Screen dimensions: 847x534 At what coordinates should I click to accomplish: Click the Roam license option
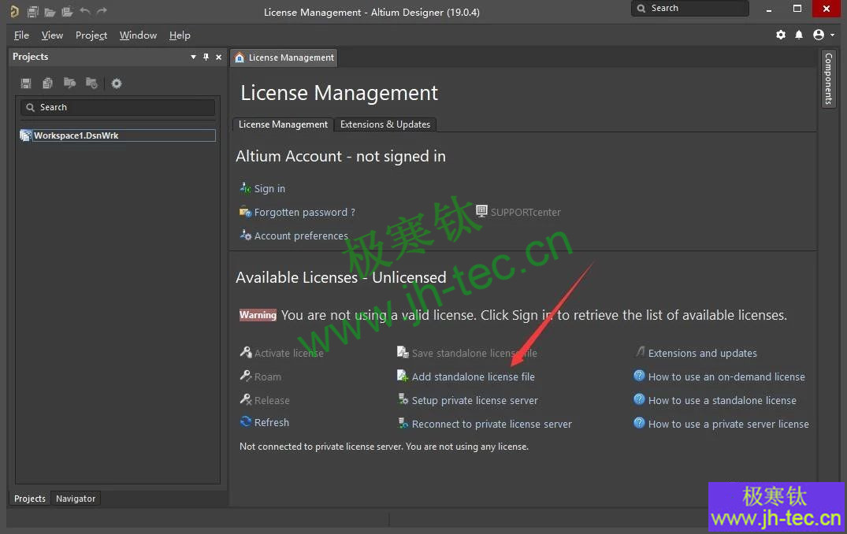268,377
